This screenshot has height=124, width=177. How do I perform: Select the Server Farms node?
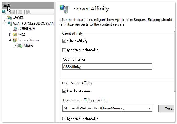click(x=29, y=40)
